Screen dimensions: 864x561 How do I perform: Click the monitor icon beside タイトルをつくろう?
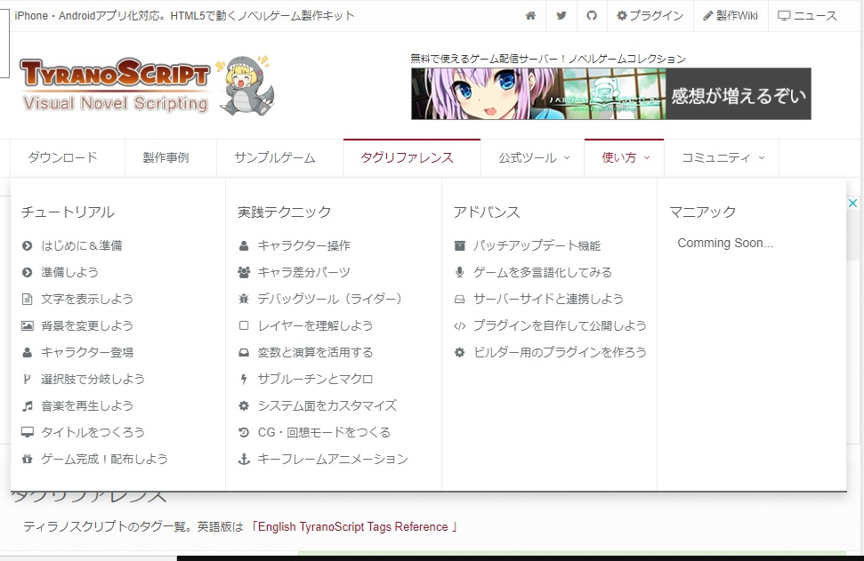tap(27, 432)
